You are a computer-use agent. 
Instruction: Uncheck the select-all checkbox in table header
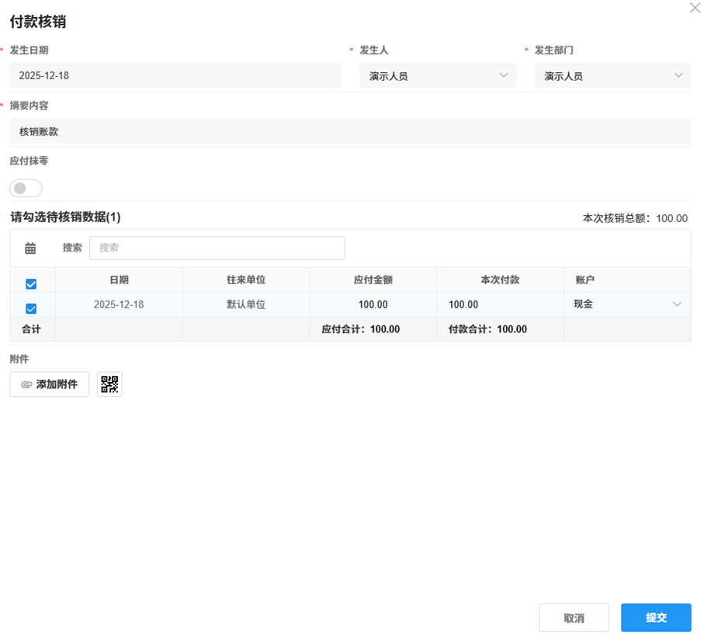coord(31,283)
